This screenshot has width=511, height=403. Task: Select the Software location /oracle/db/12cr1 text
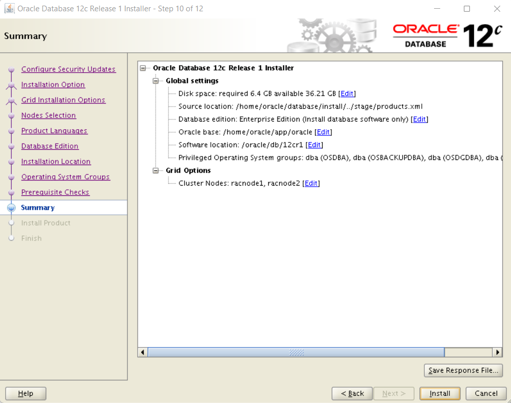pyautogui.click(x=241, y=145)
